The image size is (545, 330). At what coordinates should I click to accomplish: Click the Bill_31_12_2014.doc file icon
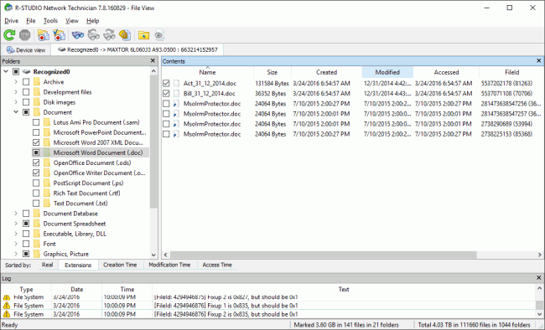click(x=177, y=94)
